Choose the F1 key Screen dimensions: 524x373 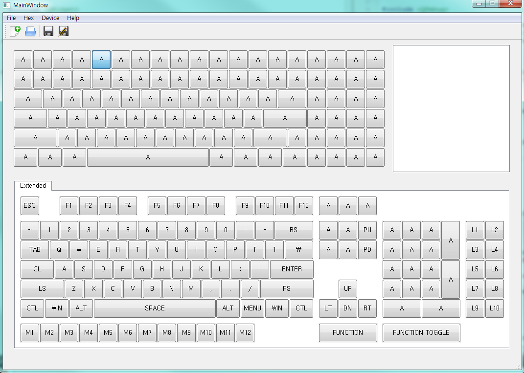pyautogui.click(x=69, y=206)
